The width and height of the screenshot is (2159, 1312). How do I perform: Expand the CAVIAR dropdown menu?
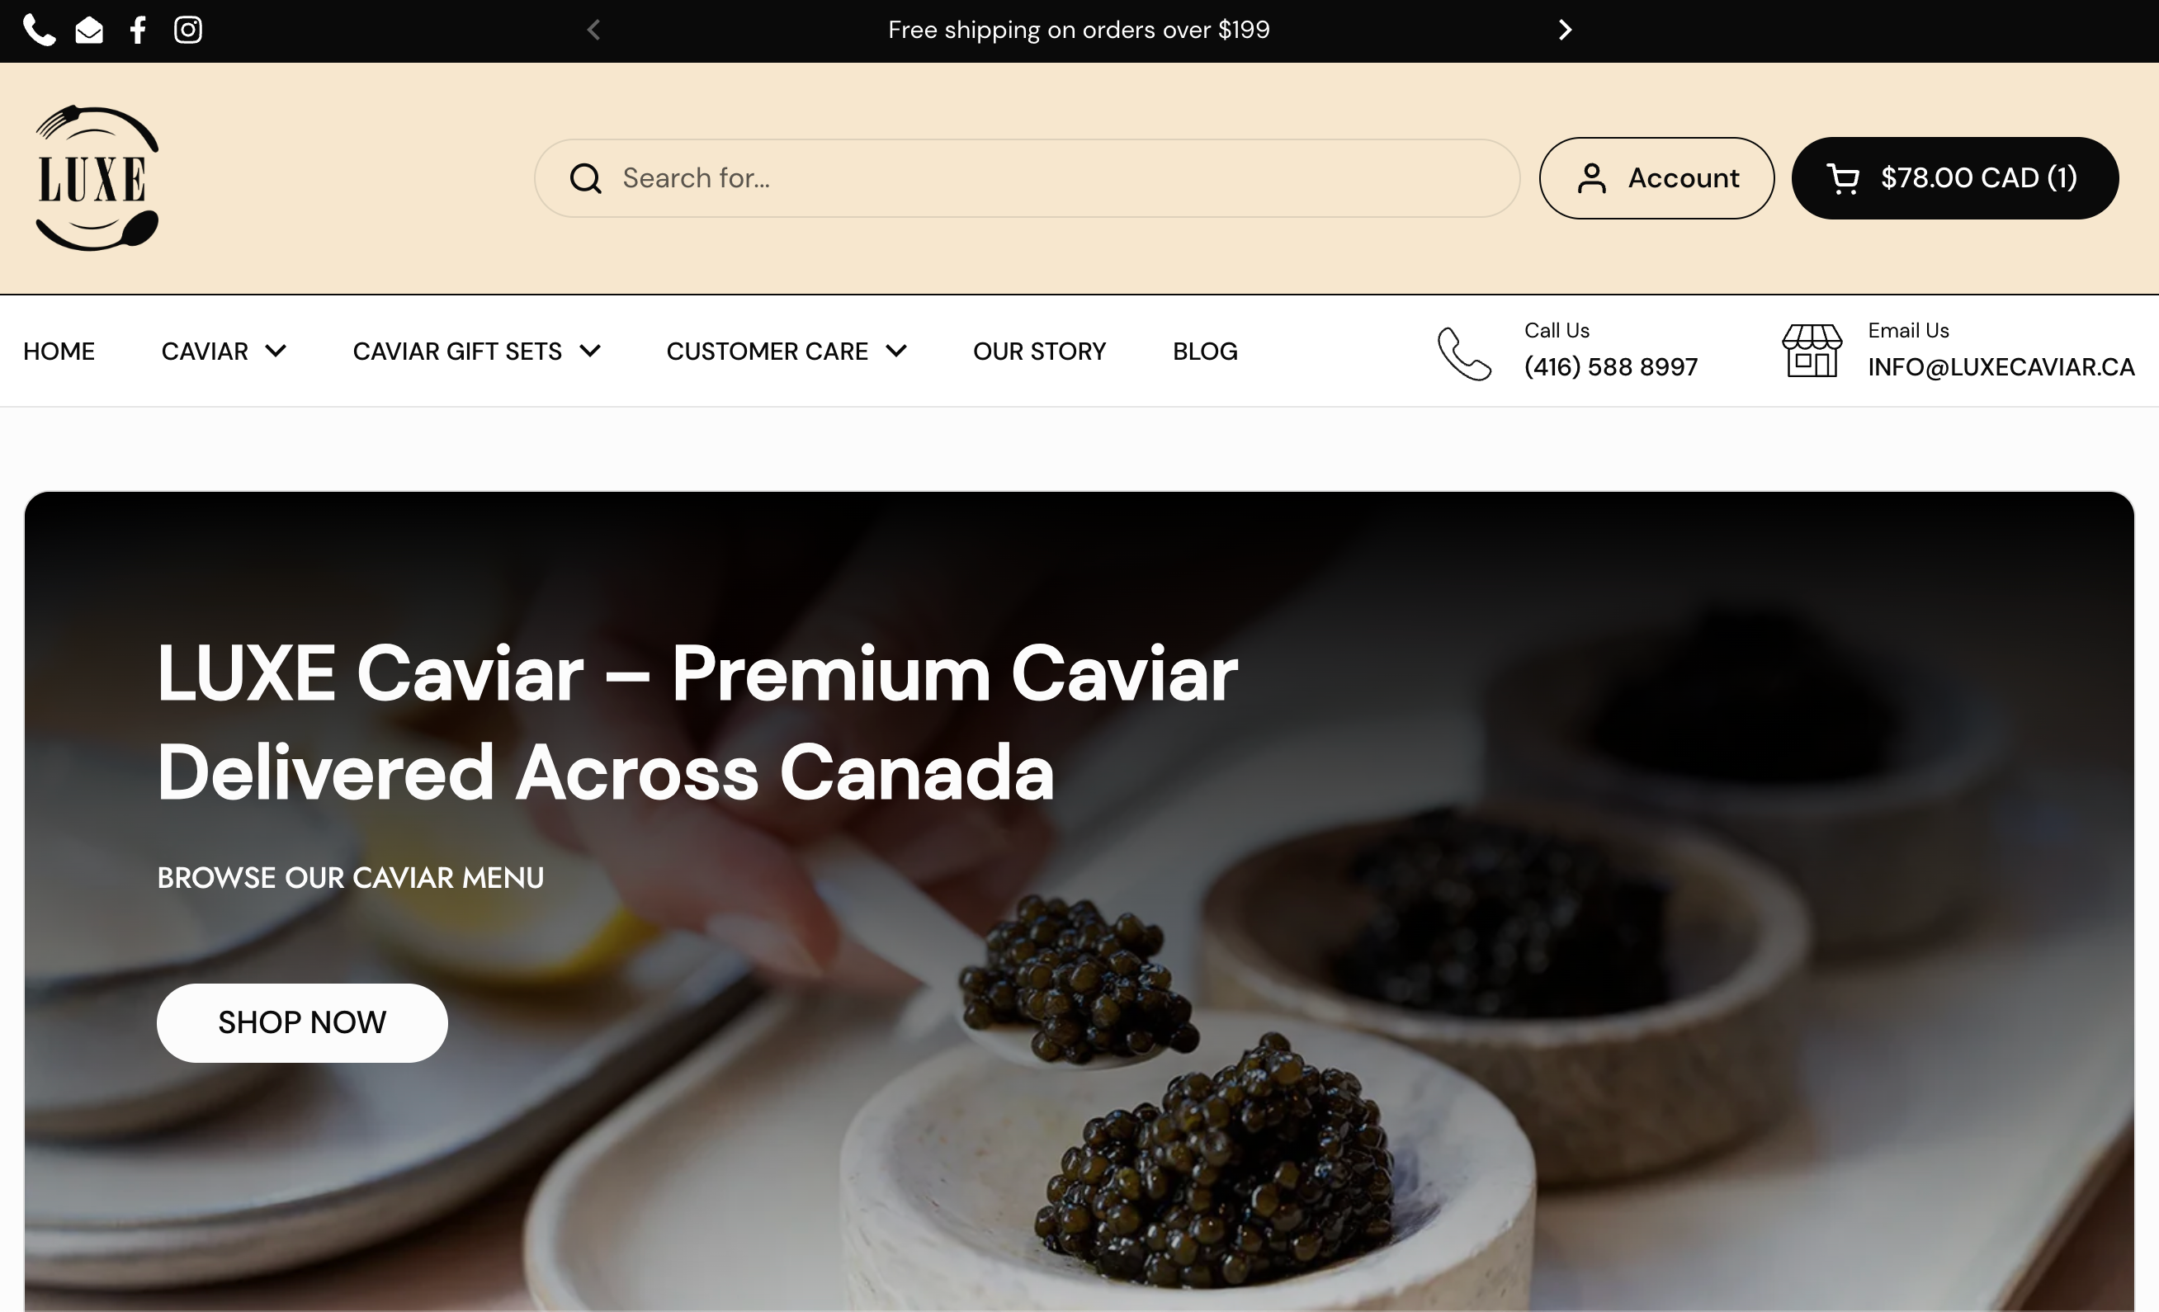(224, 352)
